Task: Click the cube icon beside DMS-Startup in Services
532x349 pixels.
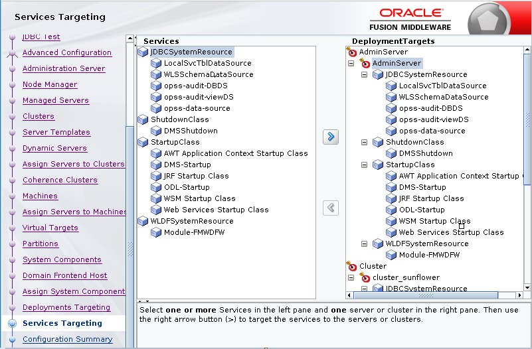Action: click(156, 165)
